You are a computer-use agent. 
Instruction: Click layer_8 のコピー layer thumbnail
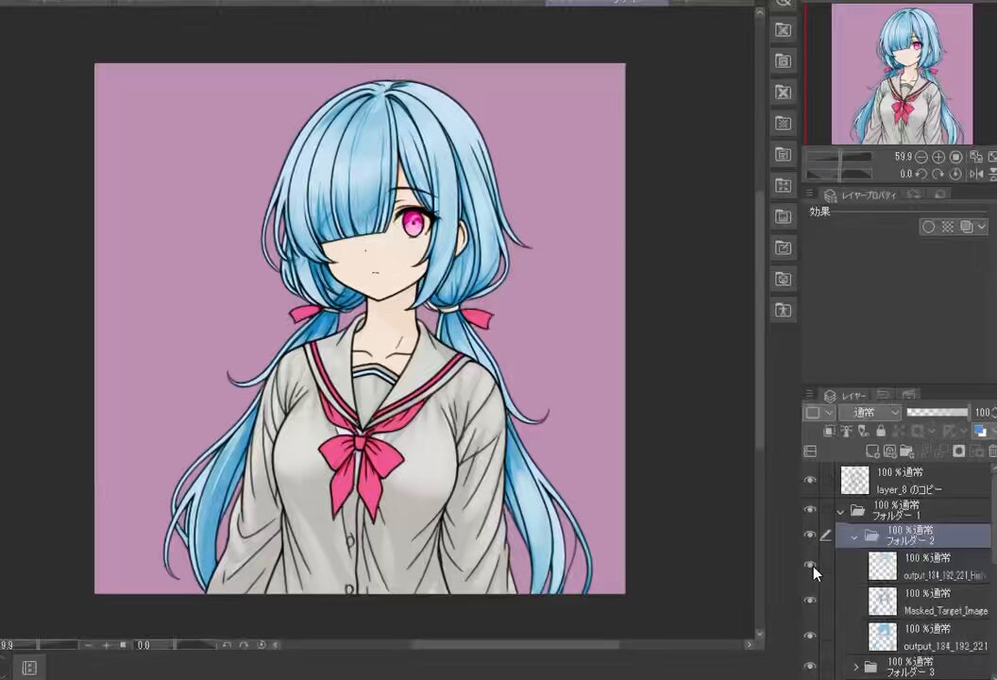[855, 481]
